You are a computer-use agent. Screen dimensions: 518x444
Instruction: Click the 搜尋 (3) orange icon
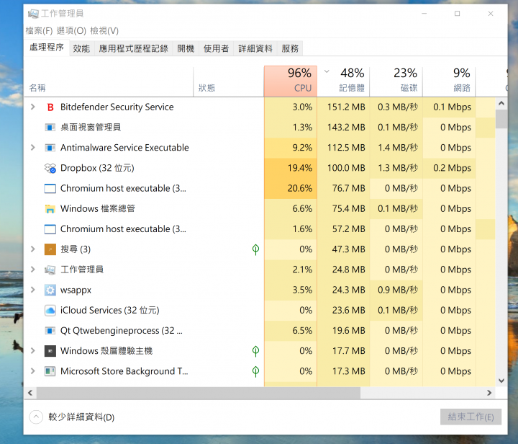point(50,249)
